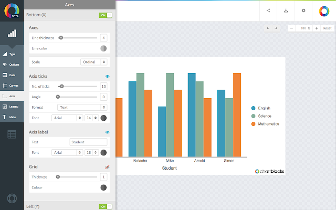Viewport: 336px width, 210px height.
Task: Click the Axis label Text input field
Action: click(88, 142)
